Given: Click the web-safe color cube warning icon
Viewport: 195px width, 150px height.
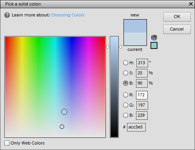Looking at the screenshot, I should 154,38.
